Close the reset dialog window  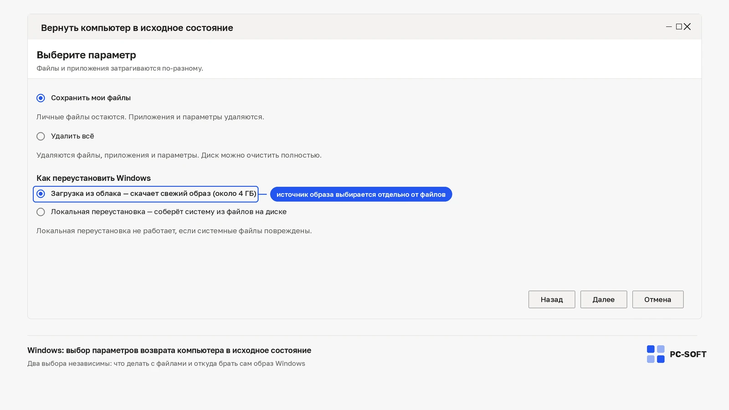tap(687, 27)
